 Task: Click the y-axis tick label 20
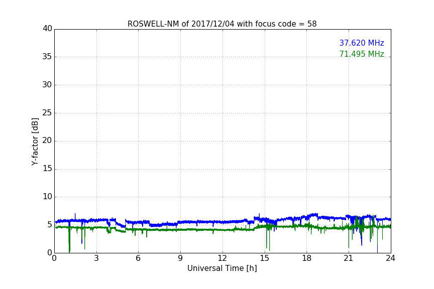(47, 140)
